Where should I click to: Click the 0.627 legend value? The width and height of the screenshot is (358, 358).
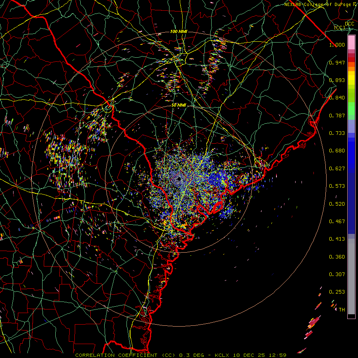[337, 169]
